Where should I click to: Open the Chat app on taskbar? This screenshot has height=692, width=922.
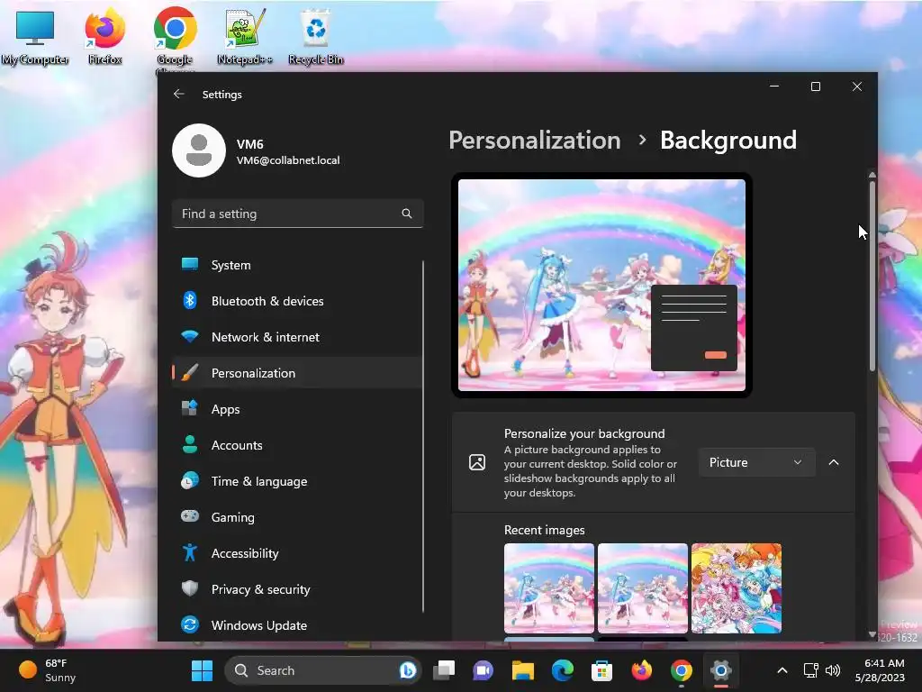click(483, 670)
